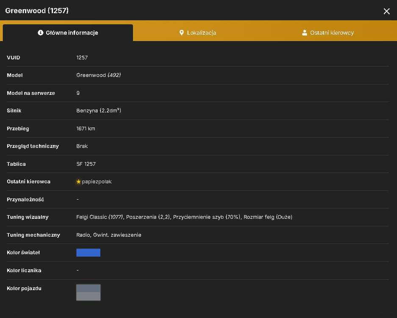This screenshot has height=318, width=397.
Task: Click the Tuning mechaniczny value Radio, Gwint. zawieszenie
Action: pos(109,235)
